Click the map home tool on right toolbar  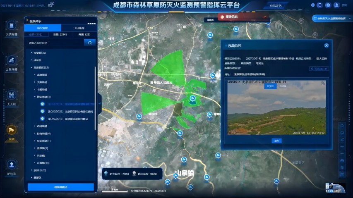coord(342,132)
